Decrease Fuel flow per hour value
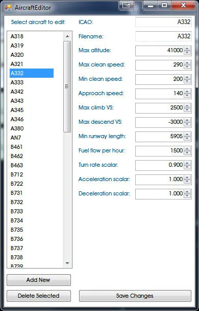Screen dimensions: 199x311 [187, 153]
